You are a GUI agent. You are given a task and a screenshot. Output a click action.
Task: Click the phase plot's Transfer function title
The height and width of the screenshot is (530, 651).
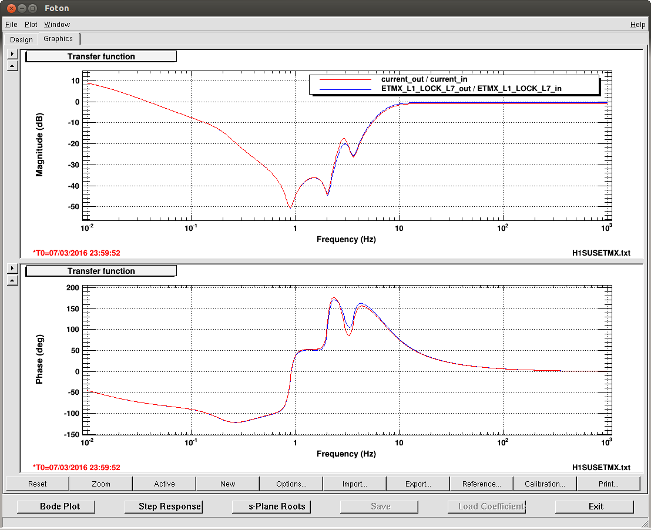(101, 271)
